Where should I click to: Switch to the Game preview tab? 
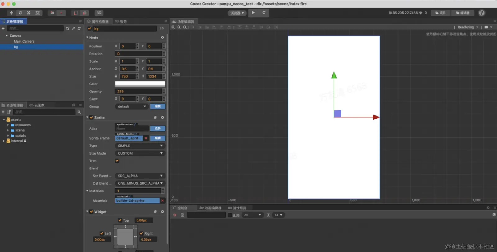(237, 208)
